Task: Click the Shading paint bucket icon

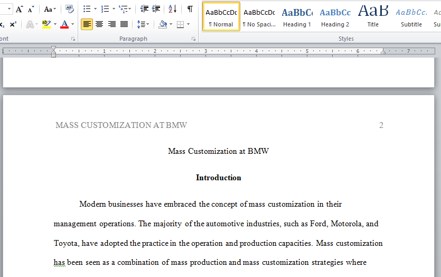Action: (163, 24)
